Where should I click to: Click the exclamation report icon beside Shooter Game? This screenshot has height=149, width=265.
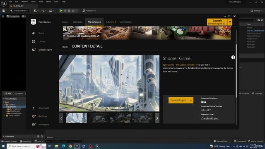(x=233, y=58)
